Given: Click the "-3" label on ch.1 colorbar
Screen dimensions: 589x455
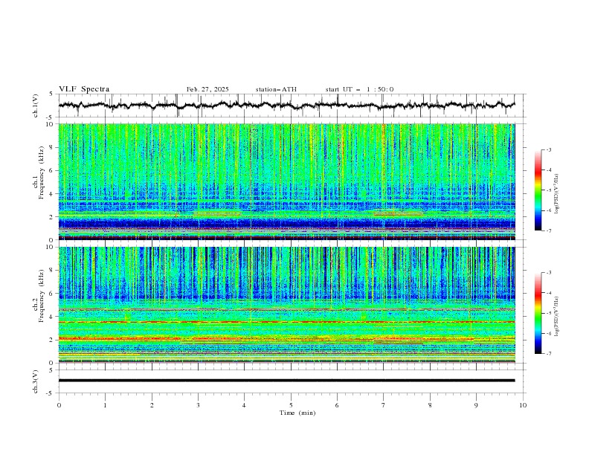Looking at the screenshot, I should point(548,149).
